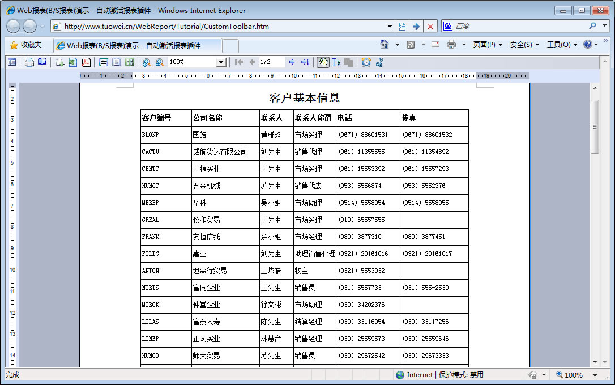Click the vertical scrollbar down arrow

595,362
